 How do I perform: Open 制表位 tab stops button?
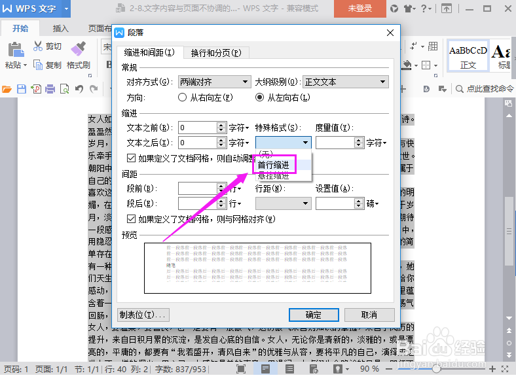click(x=143, y=315)
